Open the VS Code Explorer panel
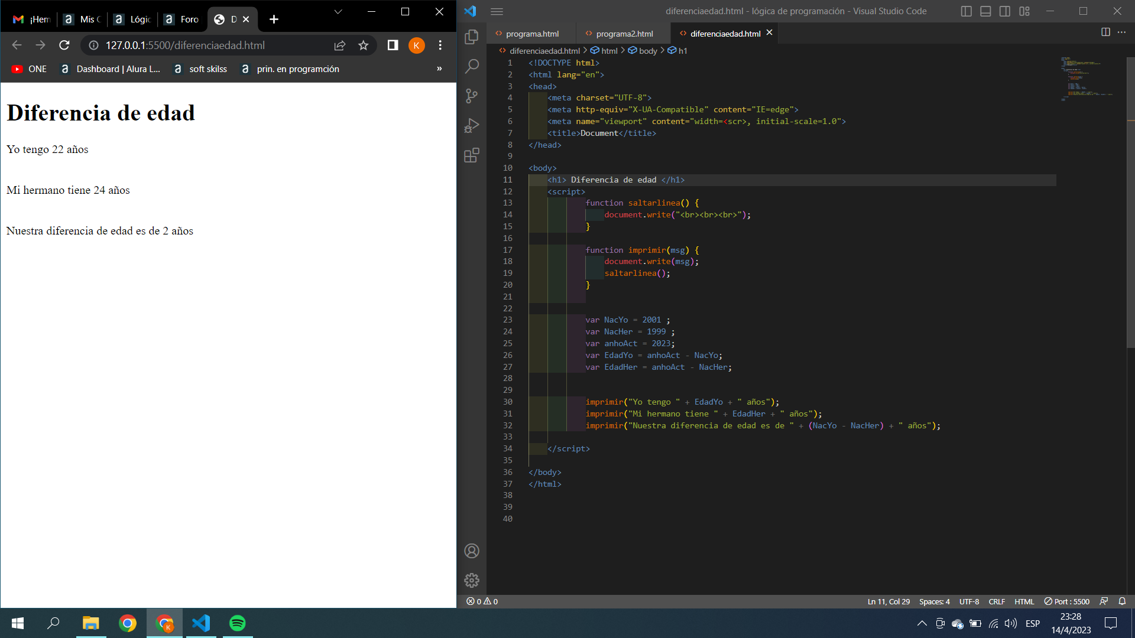The height and width of the screenshot is (638, 1135). pos(472,37)
